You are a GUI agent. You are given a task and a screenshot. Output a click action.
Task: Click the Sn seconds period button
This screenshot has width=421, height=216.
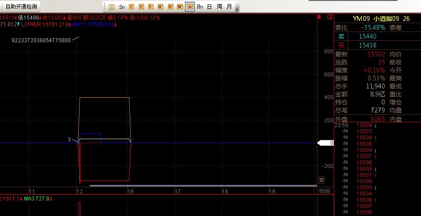coord(121,7)
